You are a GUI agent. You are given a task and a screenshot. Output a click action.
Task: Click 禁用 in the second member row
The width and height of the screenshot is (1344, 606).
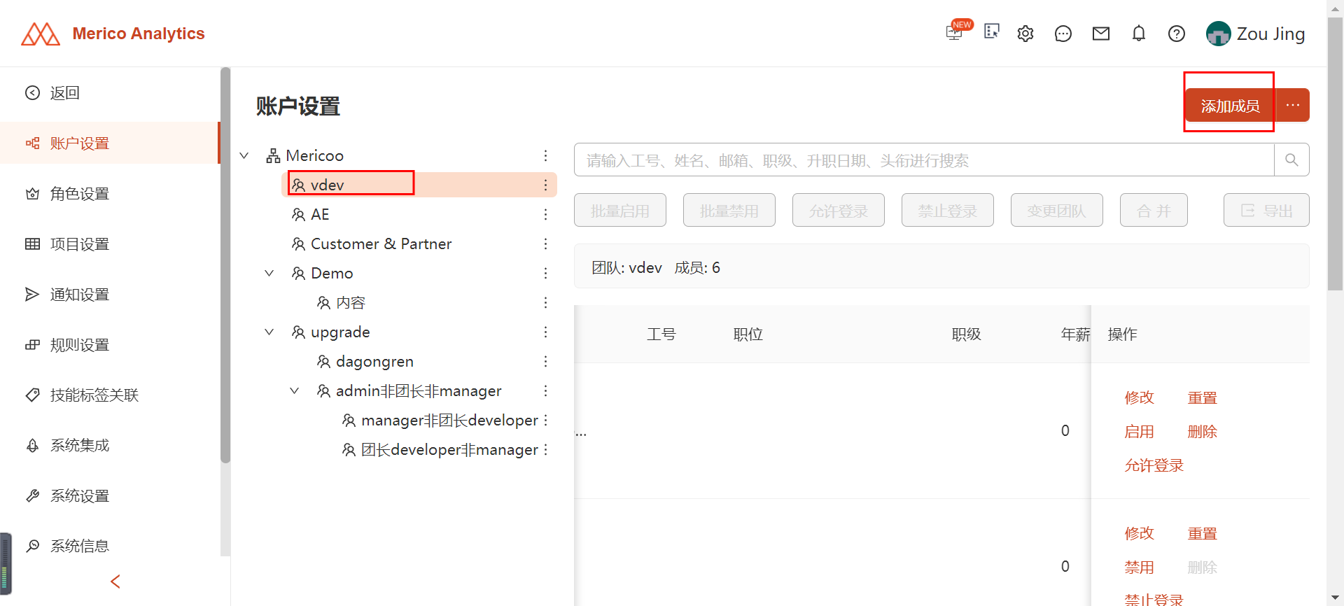[1139, 568]
